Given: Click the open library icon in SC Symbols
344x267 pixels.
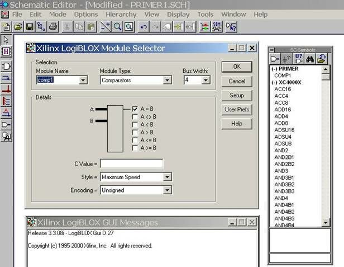Looking at the screenshot, I should [321, 59].
